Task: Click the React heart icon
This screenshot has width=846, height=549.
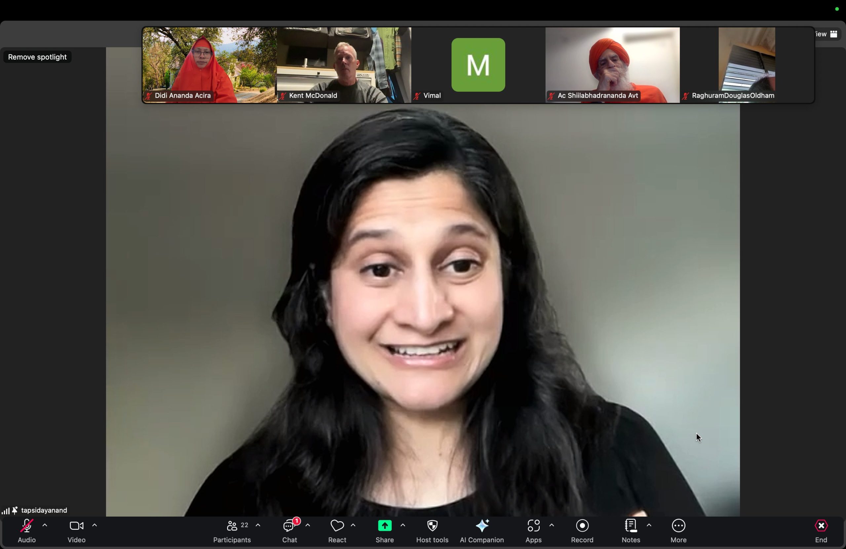Action: tap(337, 526)
